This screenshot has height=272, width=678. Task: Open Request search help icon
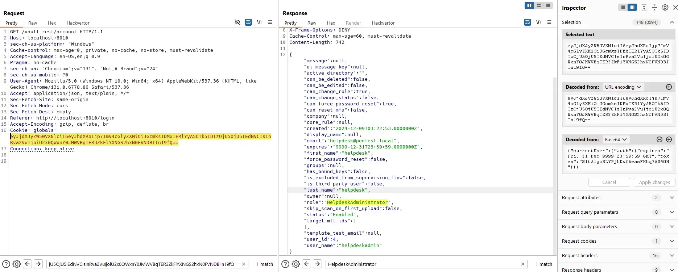click(6, 264)
